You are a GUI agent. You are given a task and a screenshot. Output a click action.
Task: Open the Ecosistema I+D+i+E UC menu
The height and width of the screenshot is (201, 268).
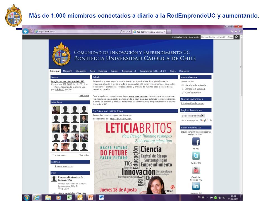pos(153,71)
